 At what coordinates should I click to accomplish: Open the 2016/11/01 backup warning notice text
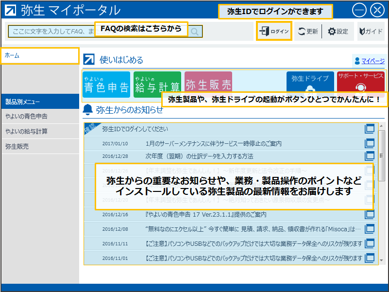pyautogui.click(x=254, y=258)
